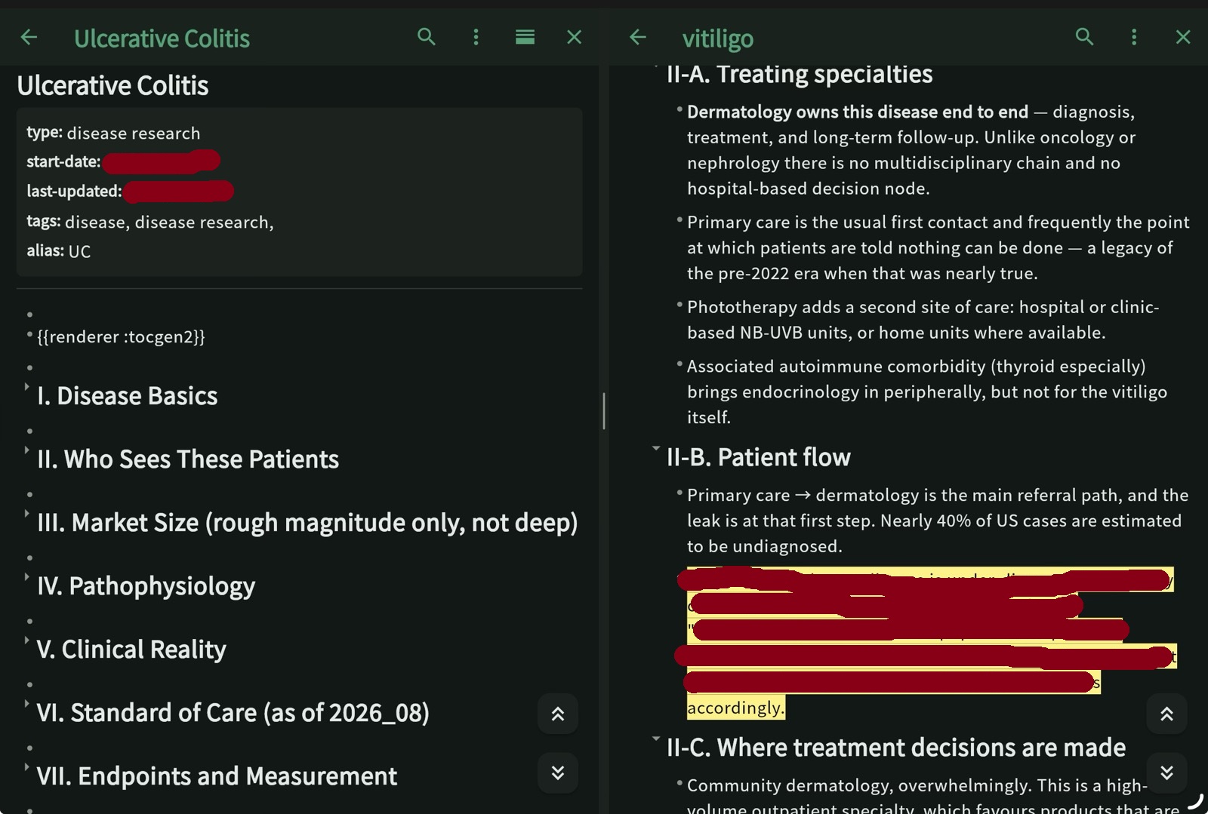Jump to bottom of the vitiligo pane
Image resolution: width=1208 pixels, height=814 pixels.
click(1166, 773)
